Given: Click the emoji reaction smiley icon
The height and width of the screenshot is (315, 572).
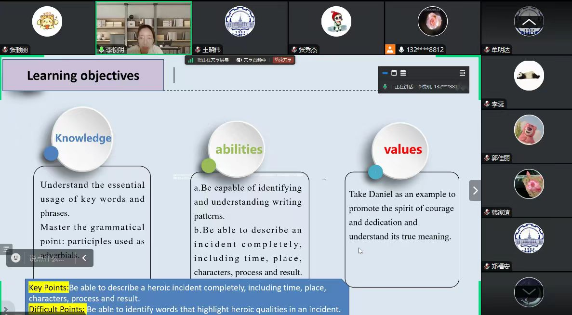Looking at the screenshot, I should [x=16, y=258].
